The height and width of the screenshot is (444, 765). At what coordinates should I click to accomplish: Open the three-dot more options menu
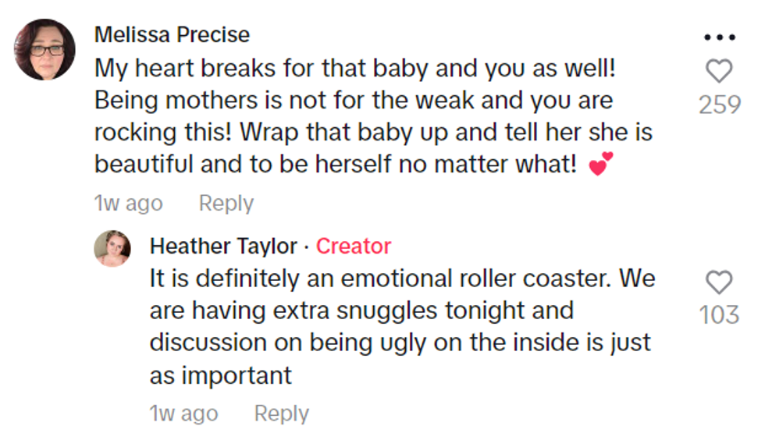719,37
